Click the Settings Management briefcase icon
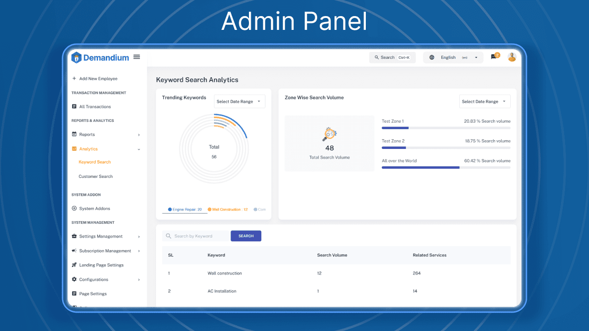The width and height of the screenshot is (589, 331). click(74, 236)
